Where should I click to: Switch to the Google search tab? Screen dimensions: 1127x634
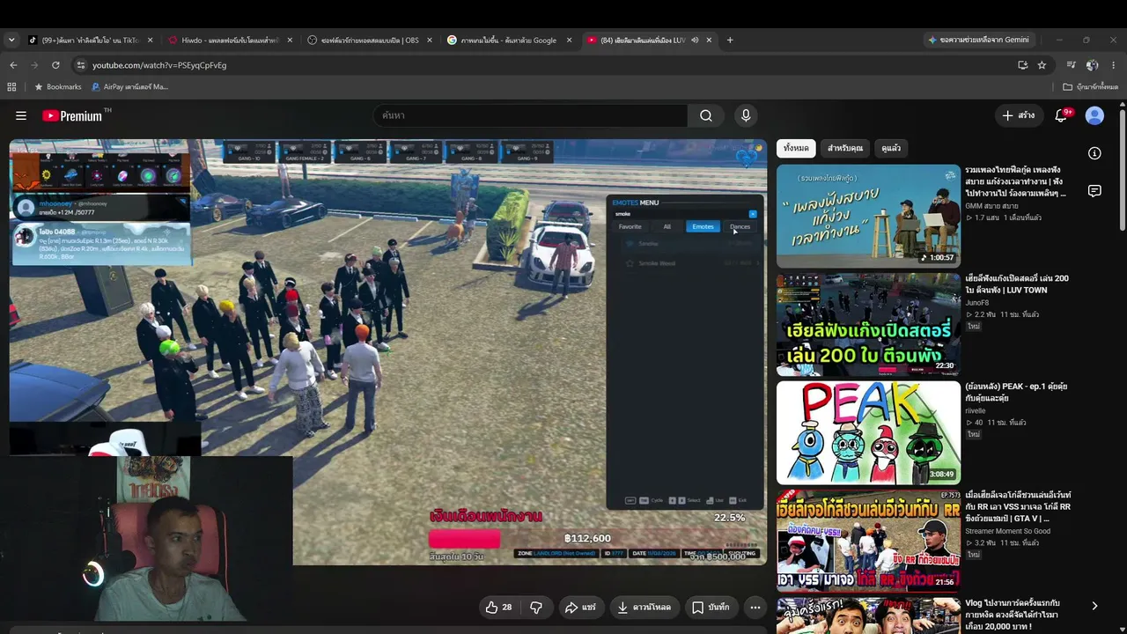[x=510, y=40]
